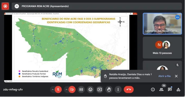The image size is (185, 97).
Task: Click the red recording indicator icon
Action: (x=5, y=6)
